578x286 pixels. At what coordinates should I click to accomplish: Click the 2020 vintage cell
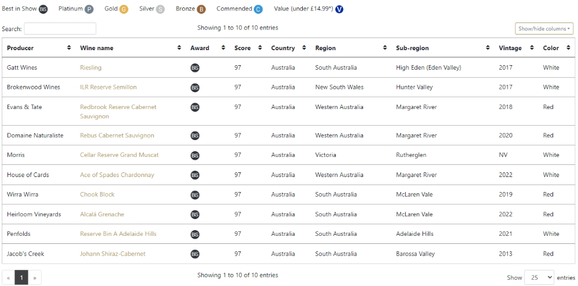point(505,136)
